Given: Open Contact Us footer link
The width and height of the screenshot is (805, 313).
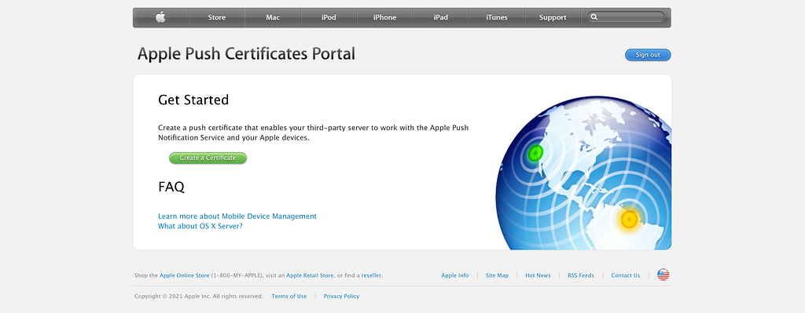Looking at the screenshot, I should (625, 275).
